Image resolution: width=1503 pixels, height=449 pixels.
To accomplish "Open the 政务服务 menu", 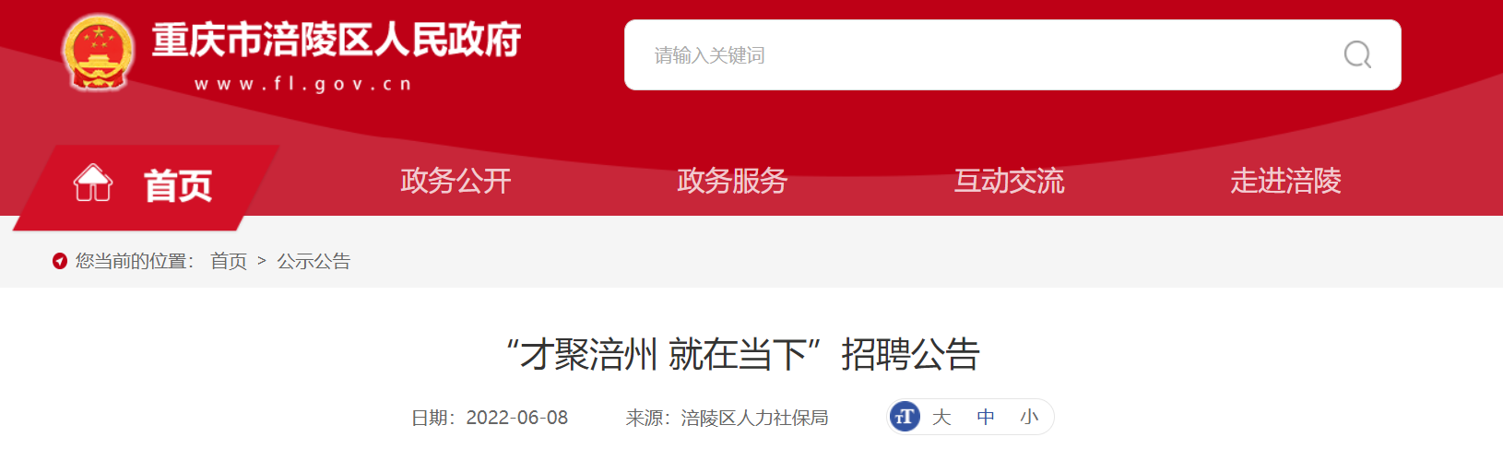I will [732, 181].
